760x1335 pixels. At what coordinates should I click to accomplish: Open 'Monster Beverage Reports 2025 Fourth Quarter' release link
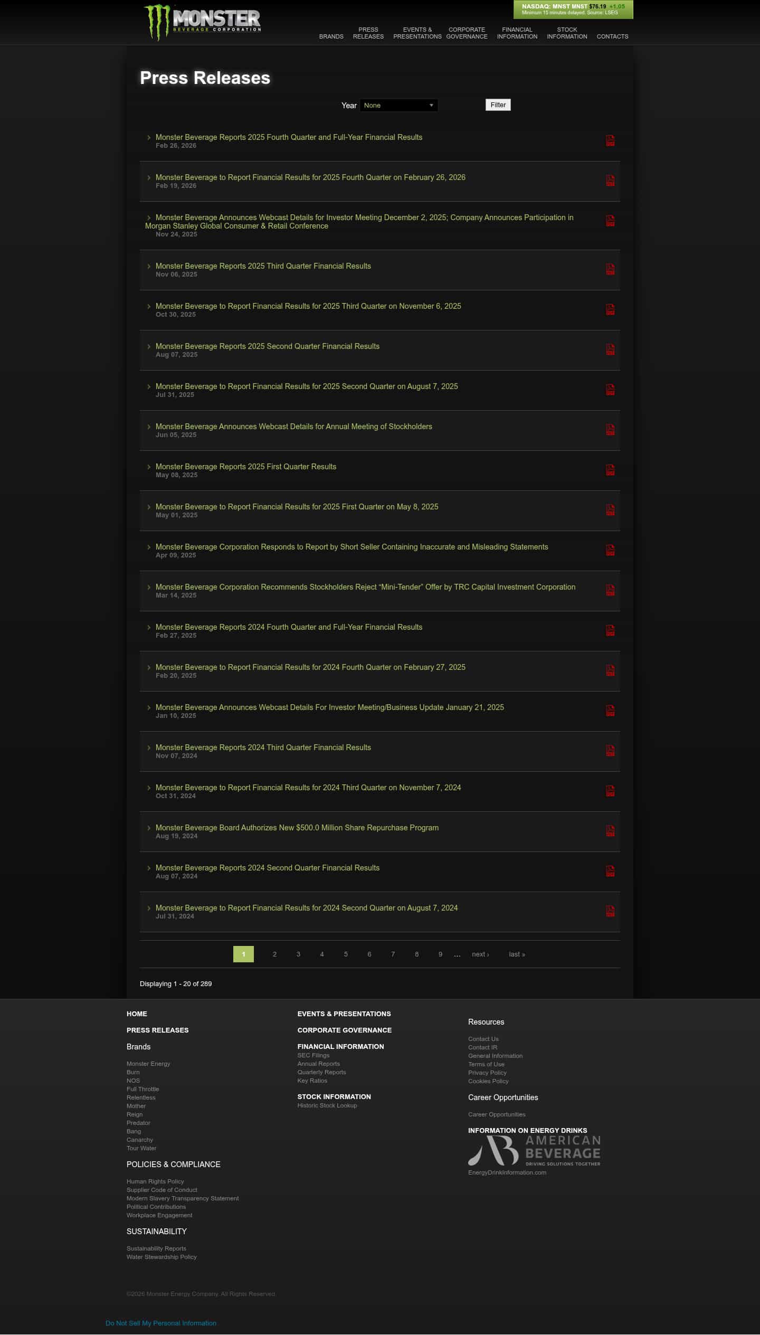pyautogui.click(x=289, y=137)
